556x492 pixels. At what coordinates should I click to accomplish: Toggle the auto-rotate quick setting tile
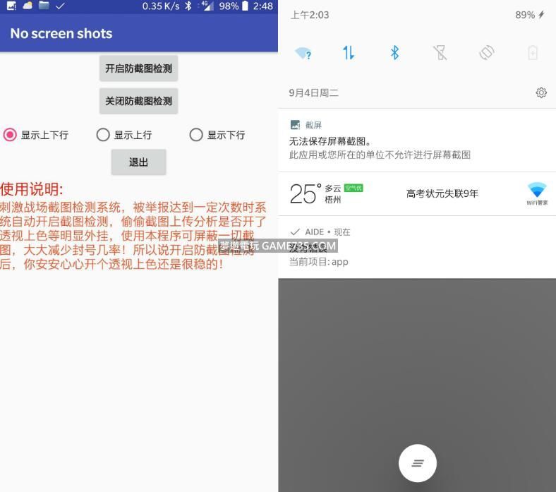coord(487,53)
